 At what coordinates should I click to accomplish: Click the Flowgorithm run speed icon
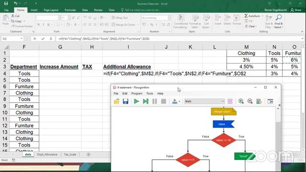click(175, 101)
